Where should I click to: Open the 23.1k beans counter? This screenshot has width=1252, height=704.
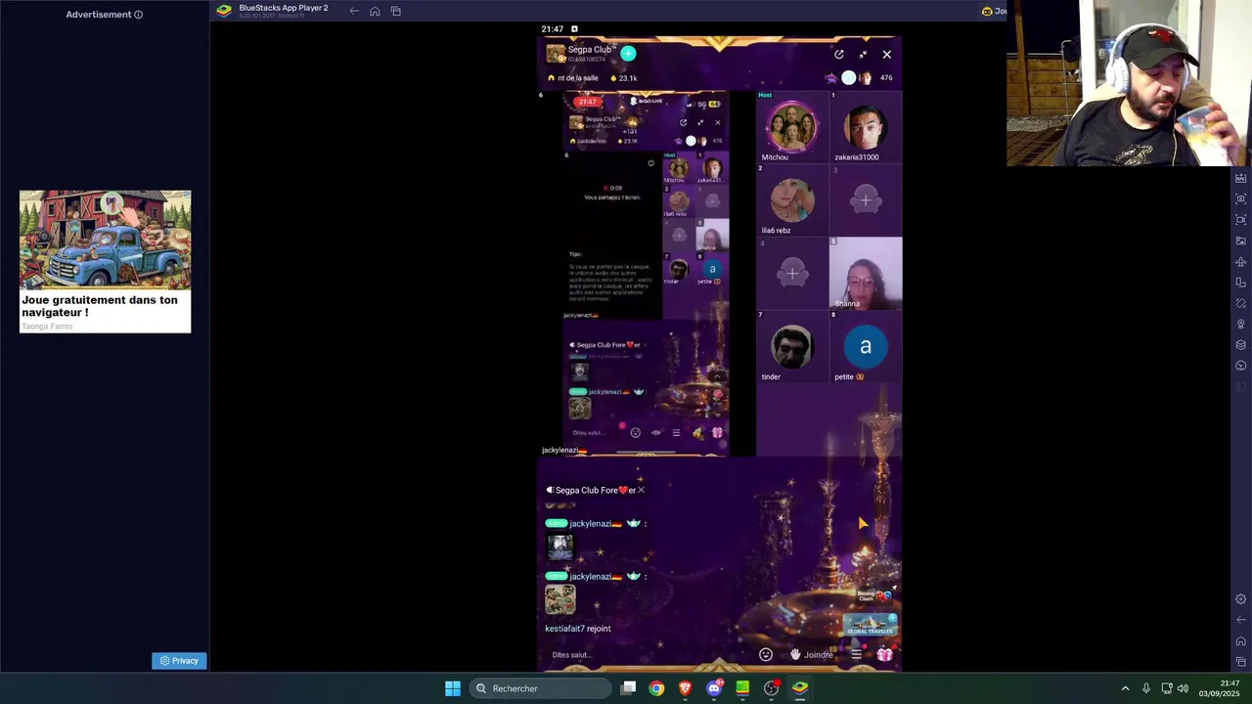[x=624, y=78]
